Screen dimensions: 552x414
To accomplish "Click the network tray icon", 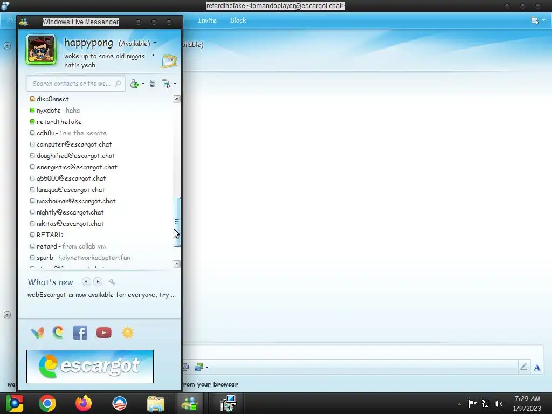I will click(x=486, y=403).
